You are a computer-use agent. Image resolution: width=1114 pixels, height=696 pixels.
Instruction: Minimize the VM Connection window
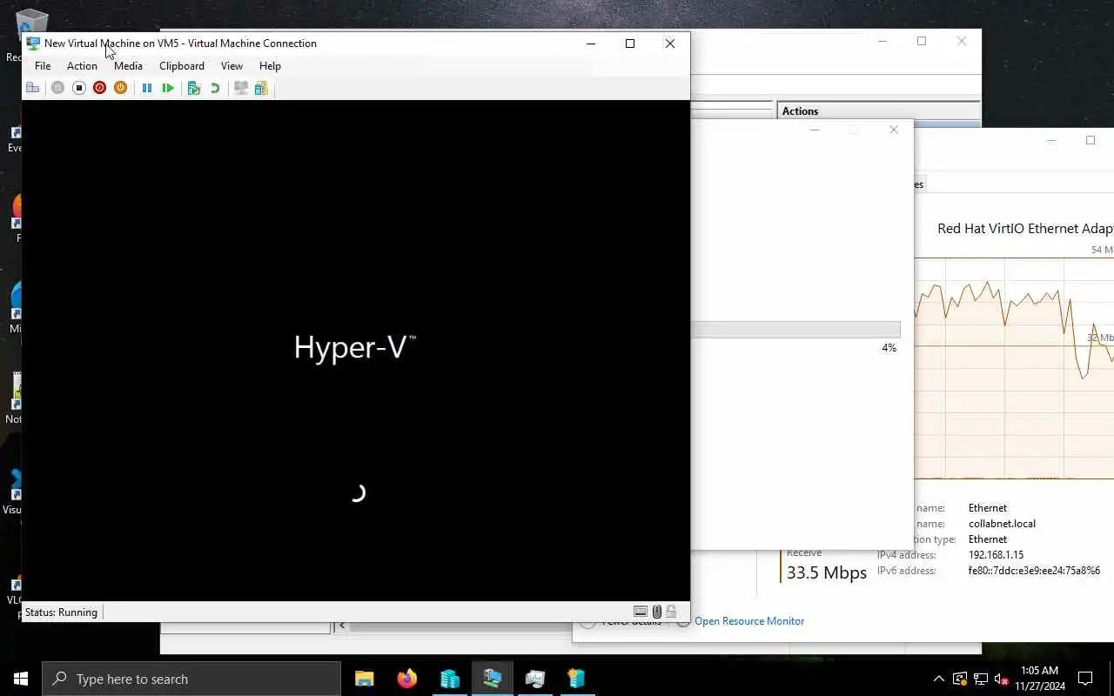point(591,43)
